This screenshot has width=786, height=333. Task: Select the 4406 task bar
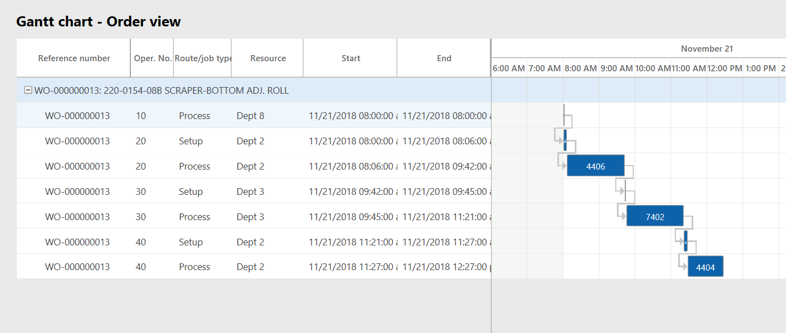point(596,166)
